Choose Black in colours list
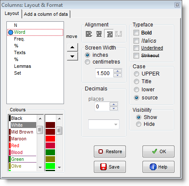Image resolution: width=189 pixels, height=186 pixels. 23,118
